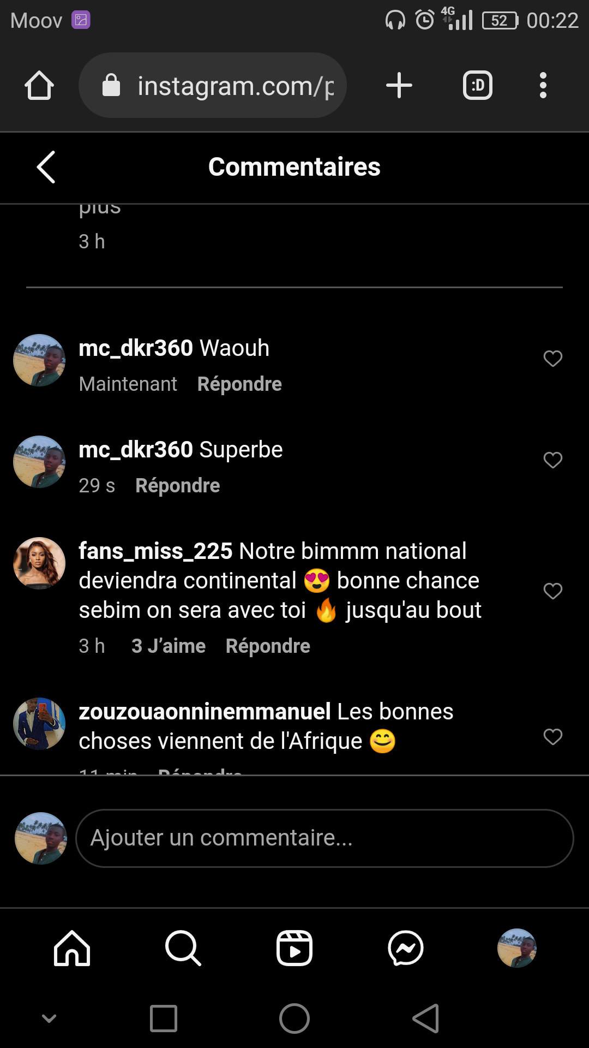Open the browser three-dot menu
This screenshot has width=589, height=1048.
(543, 86)
